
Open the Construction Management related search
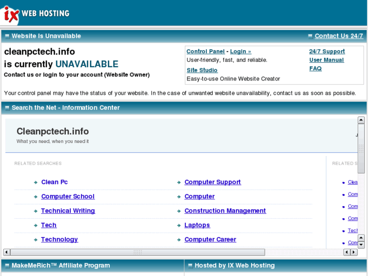pyautogui.click(x=225, y=211)
